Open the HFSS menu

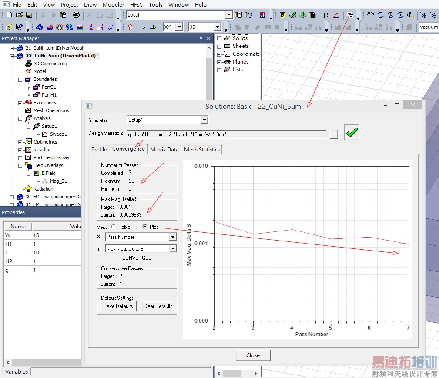(136, 4)
